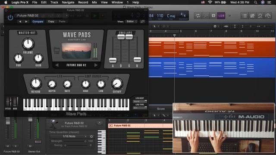Select next Wave Pads preset with right arrow
276x155 pixels.
pyautogui.click(x=96, y=65)
